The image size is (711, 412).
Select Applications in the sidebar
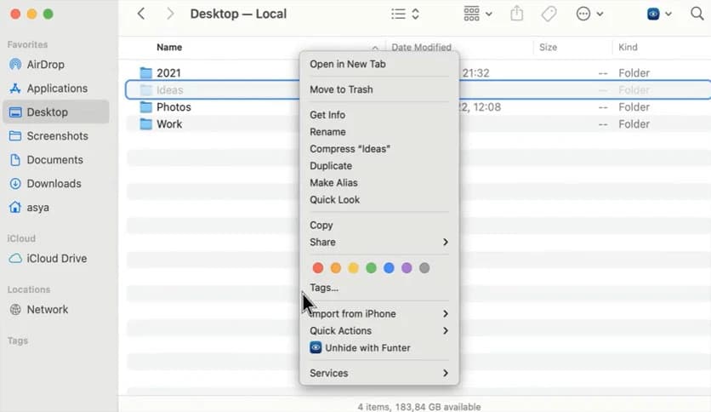pyautogui.click(x=56, y=89)
